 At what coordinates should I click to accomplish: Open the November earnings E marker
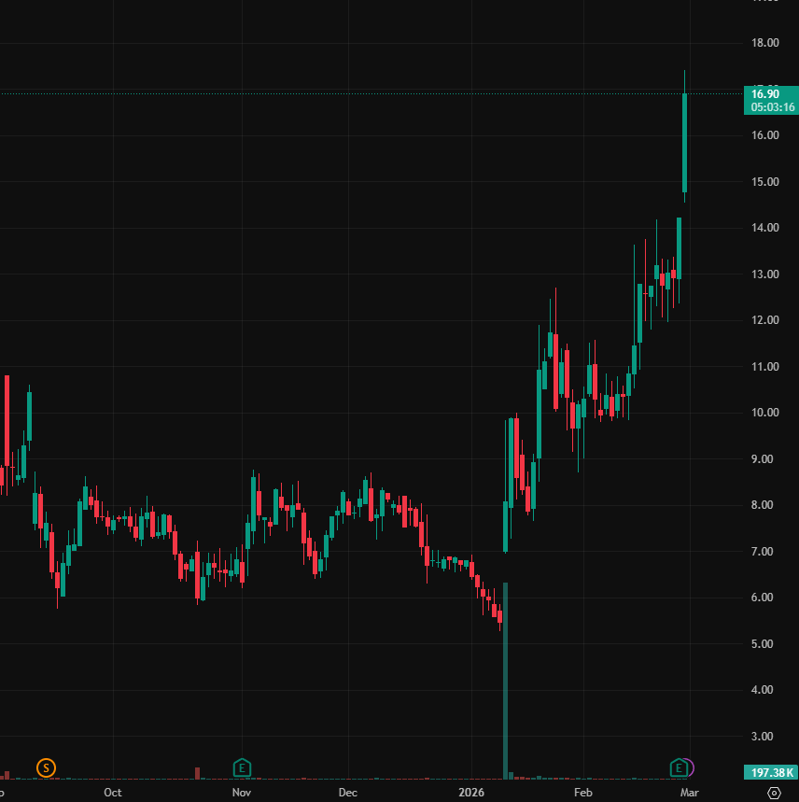[x=242, y=767]
